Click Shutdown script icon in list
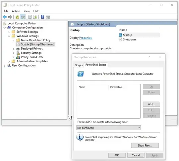This screenshot has height=161, width=179. point(121,39)
